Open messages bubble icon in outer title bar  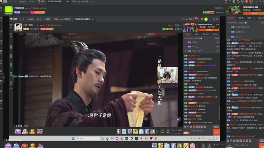pyautogui.click(x=238, y=1)
